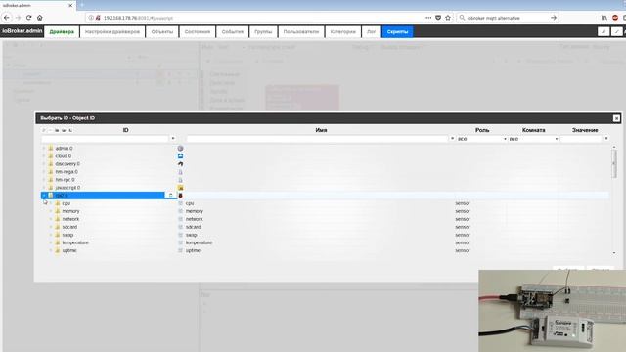Click the folder icon beside sdcard ID

[58, 227]
